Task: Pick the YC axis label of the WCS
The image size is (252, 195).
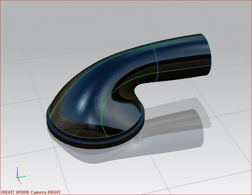Action: (x=110, y=105)
